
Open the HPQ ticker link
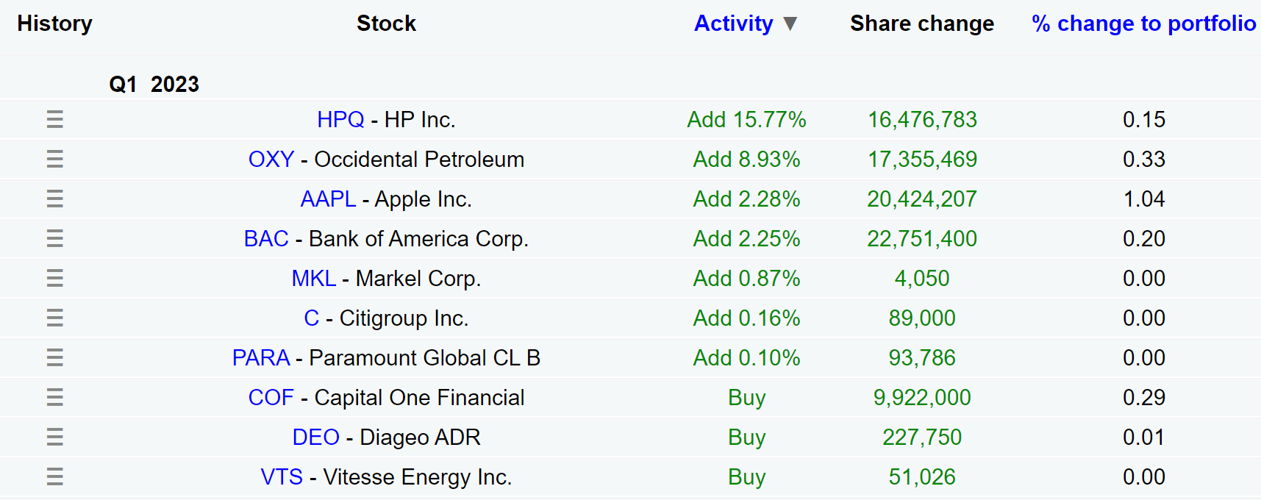pyautogui.click(x=340, y=119)
